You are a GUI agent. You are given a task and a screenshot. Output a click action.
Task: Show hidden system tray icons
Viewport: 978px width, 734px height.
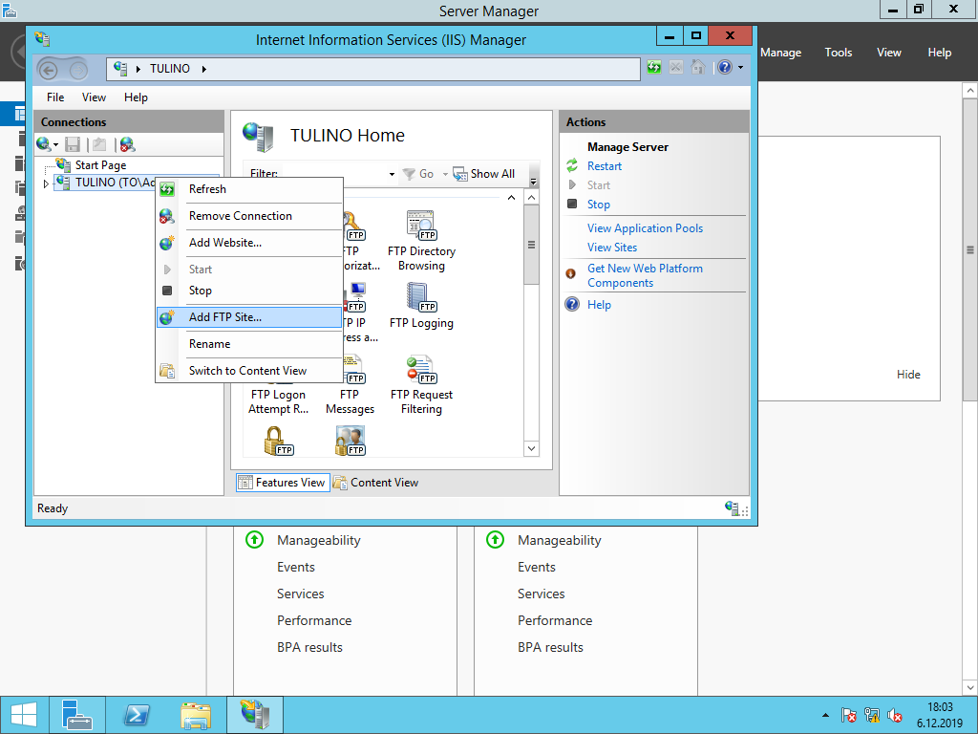pyautogui.click(x=826, y=715)
